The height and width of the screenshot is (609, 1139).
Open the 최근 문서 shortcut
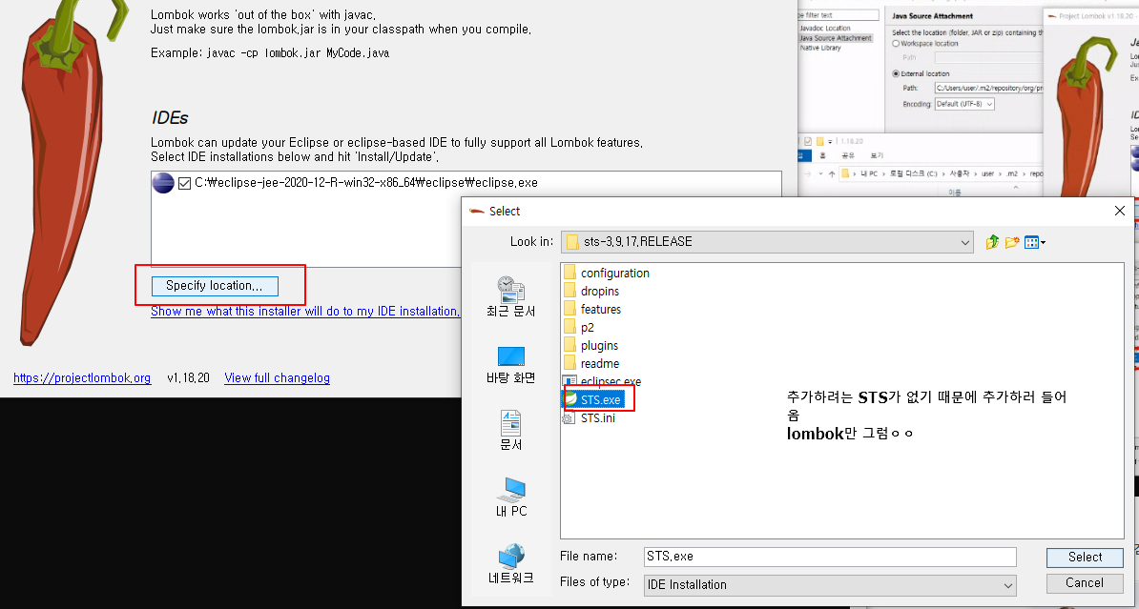511,296
